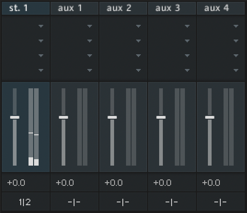Click the st. 1 stereo level meter
Viewport: 247px width, 213px height.
tap(34, 127)
